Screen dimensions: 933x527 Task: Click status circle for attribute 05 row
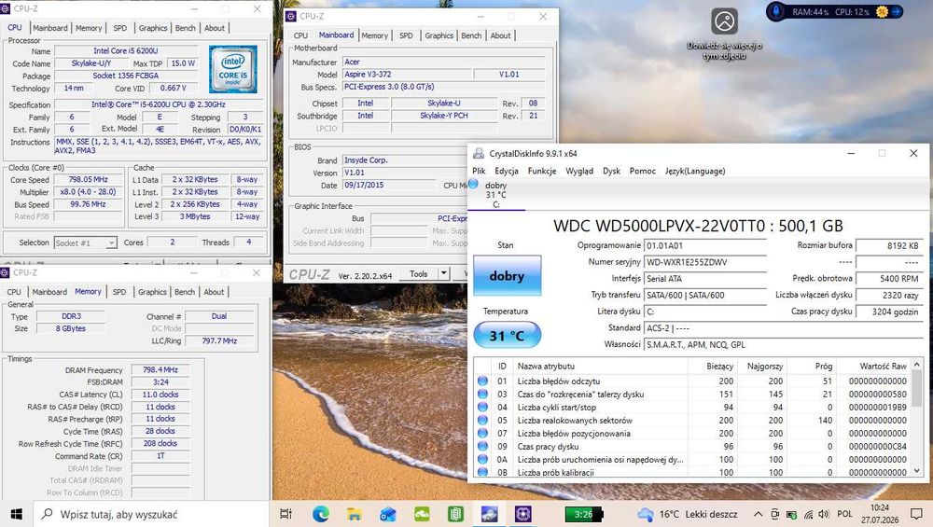482,420
